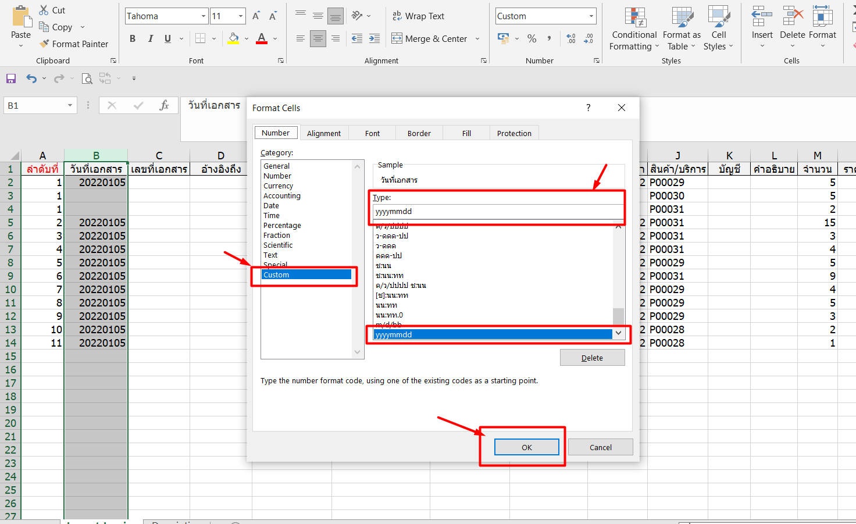
Task: Click the Copy icon in Clipboard group
Action: (x=44, y=27)
